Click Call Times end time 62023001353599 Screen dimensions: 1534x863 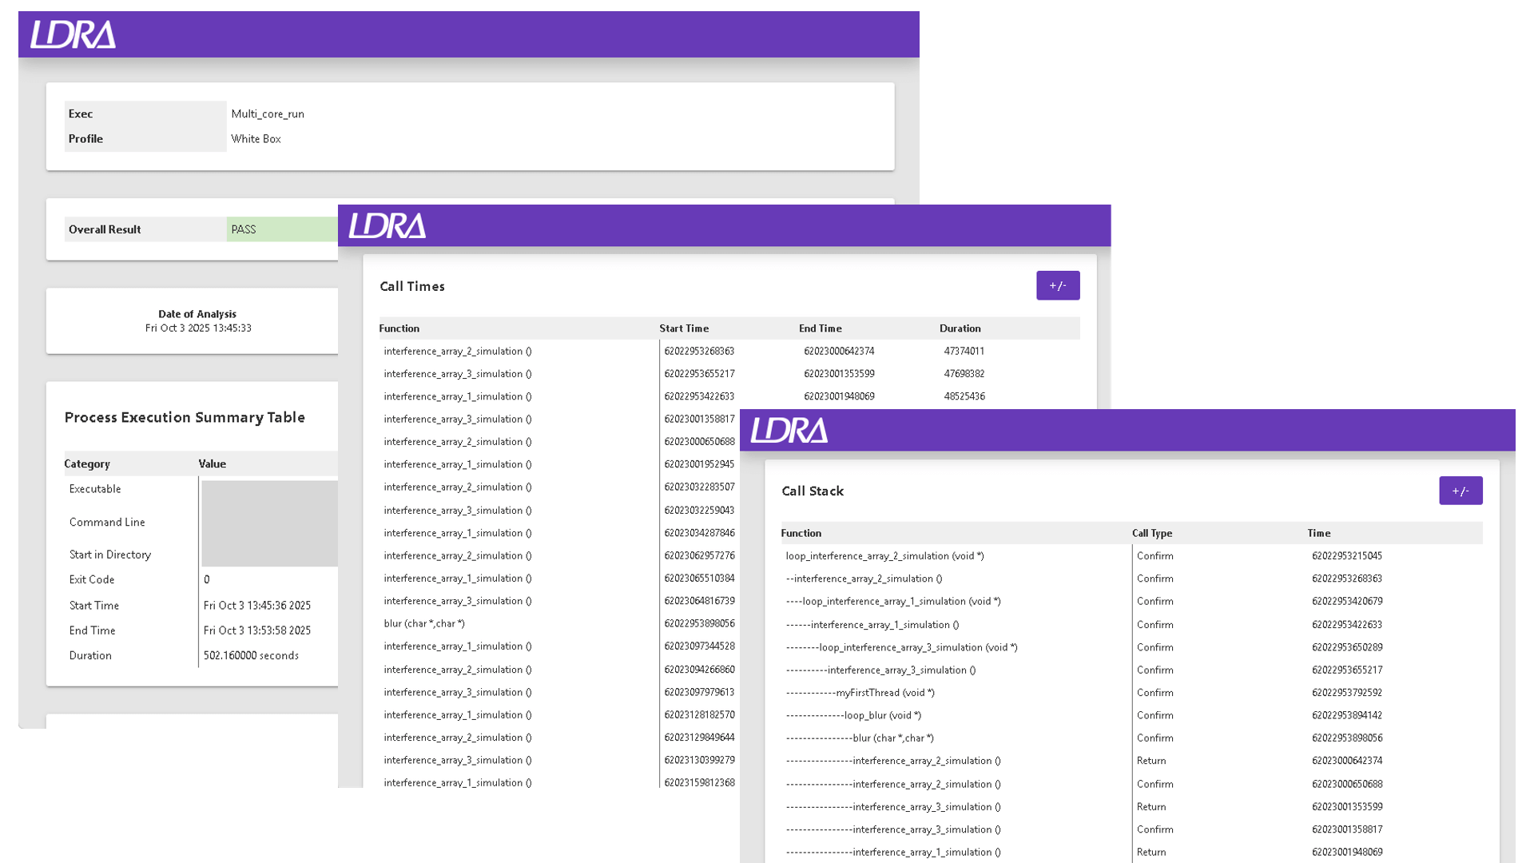[839, 373]
